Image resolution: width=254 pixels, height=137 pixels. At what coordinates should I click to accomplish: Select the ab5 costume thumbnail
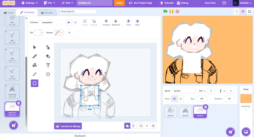coord(12,37)
